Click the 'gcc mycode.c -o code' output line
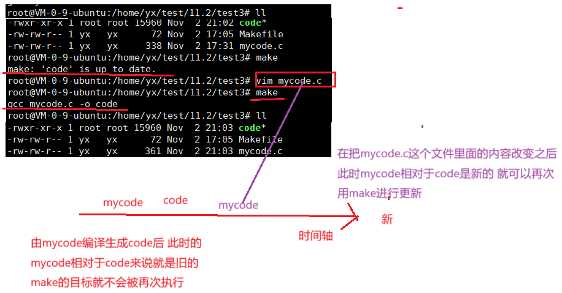Viewport: 562px width, 293px height. click(63, 104)
